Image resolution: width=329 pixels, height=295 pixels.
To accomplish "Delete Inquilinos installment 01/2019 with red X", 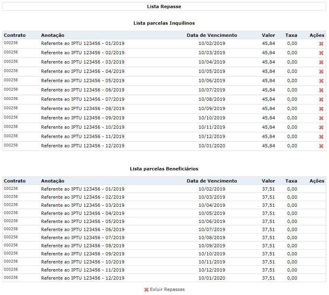I will (x=321, y=44).
